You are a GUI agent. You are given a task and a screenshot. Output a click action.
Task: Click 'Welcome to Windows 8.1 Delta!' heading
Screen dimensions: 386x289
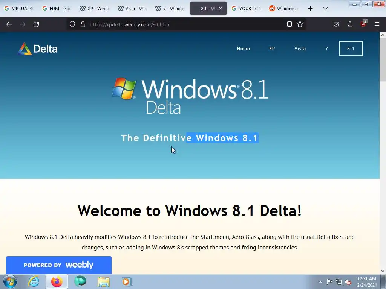190,211
